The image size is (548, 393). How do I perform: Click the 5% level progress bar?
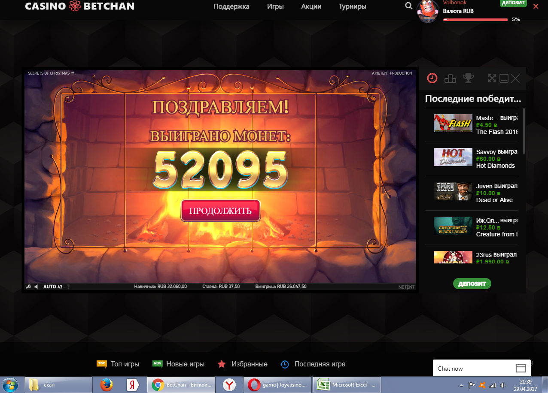[x=475, y=19]
